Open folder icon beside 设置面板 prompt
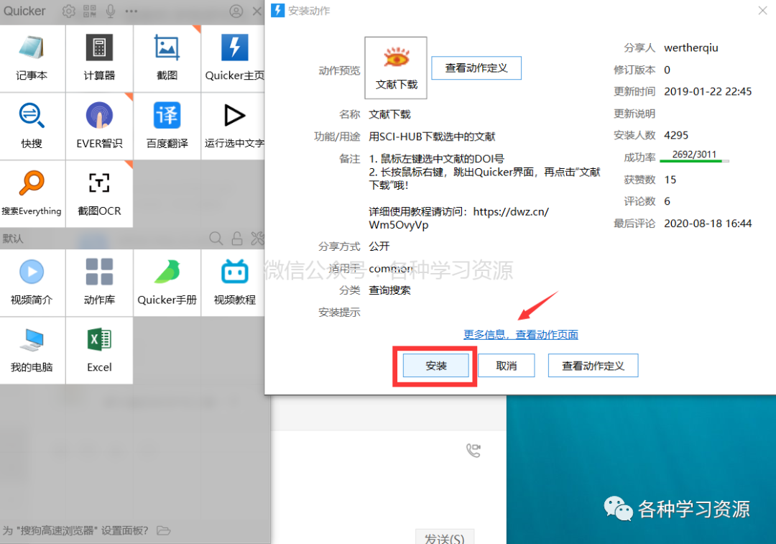This screenshot has height=544, width=776. click(x=163, y=530)
